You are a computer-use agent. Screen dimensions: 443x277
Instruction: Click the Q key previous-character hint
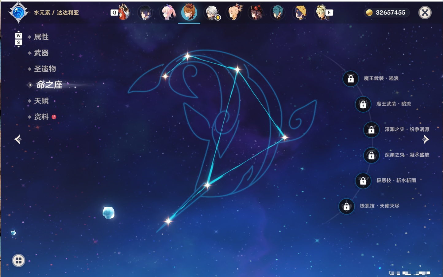click(x=114, y=13)
